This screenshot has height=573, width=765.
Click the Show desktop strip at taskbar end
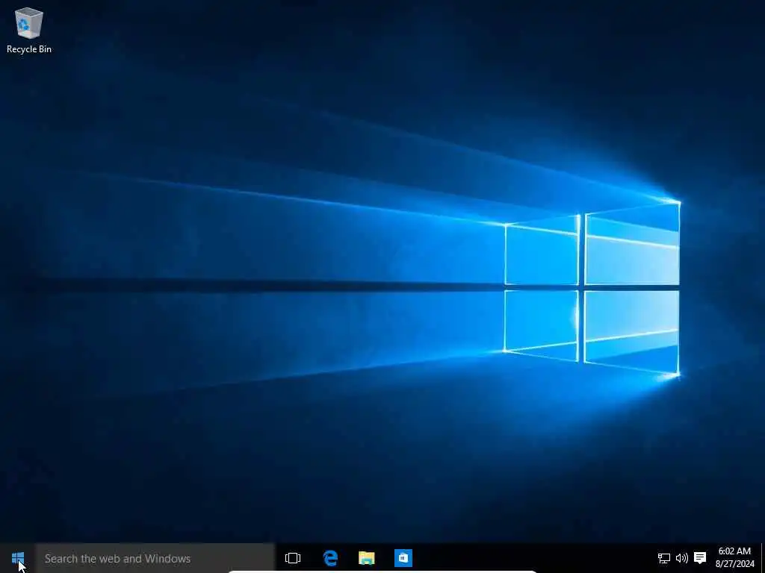[x=763, y=558]
